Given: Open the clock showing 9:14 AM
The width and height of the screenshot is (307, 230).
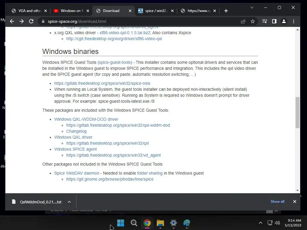Looking at the screenshot, I should [293, 223].
